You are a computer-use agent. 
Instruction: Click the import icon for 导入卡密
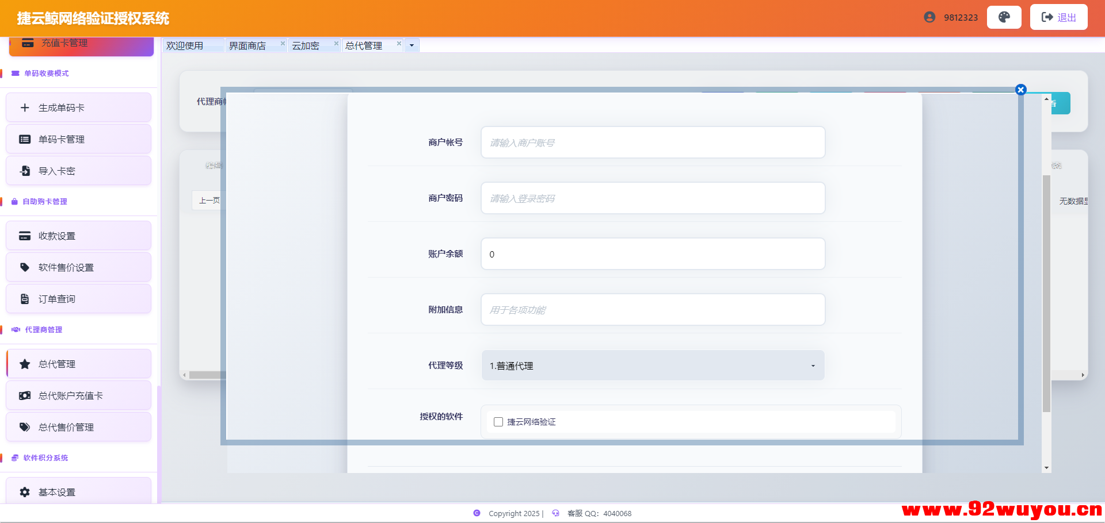(25, 171)
